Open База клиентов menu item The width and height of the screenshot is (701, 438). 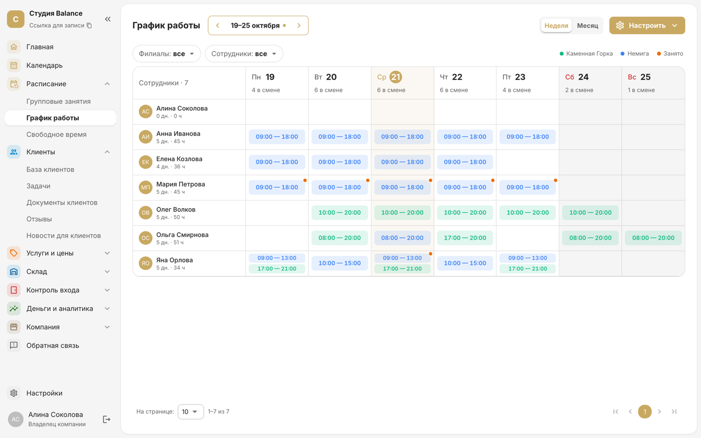click(x=50, y=169)
